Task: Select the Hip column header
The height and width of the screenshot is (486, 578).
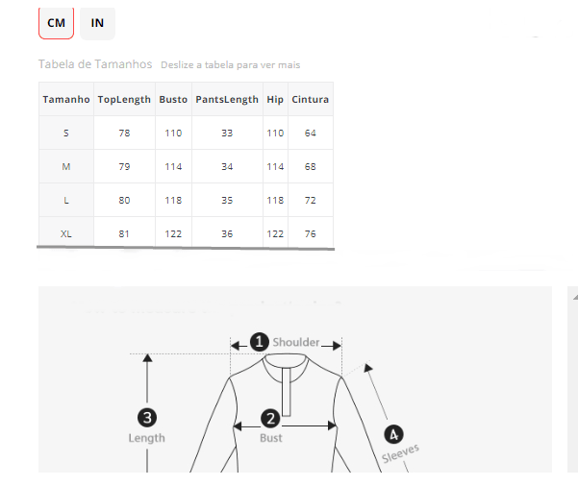Action: point(275,100)
